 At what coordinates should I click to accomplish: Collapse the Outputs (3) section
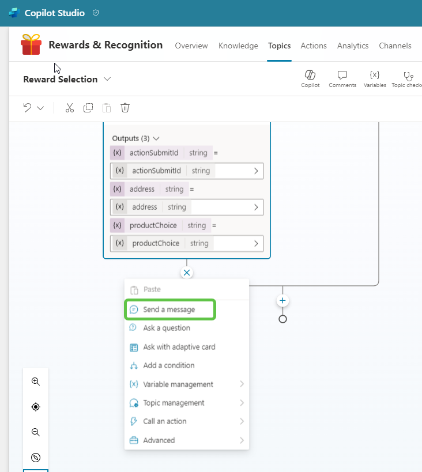[x=156, y=138]
